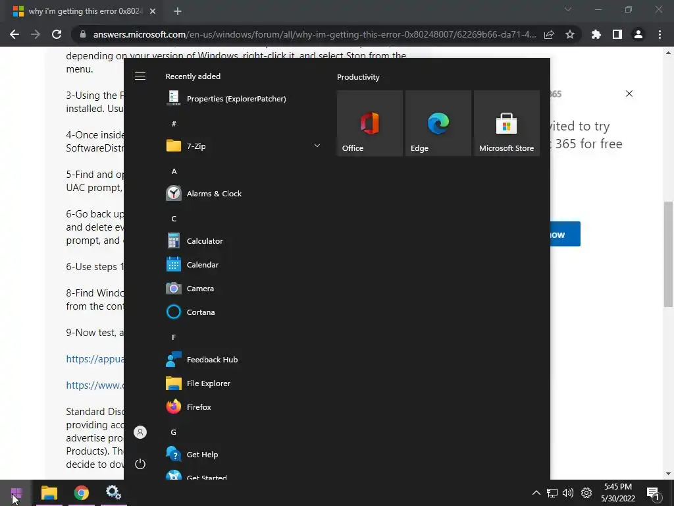Click the Productivity group heading
This screenshot has width=674, height=506.
point(358,77)
